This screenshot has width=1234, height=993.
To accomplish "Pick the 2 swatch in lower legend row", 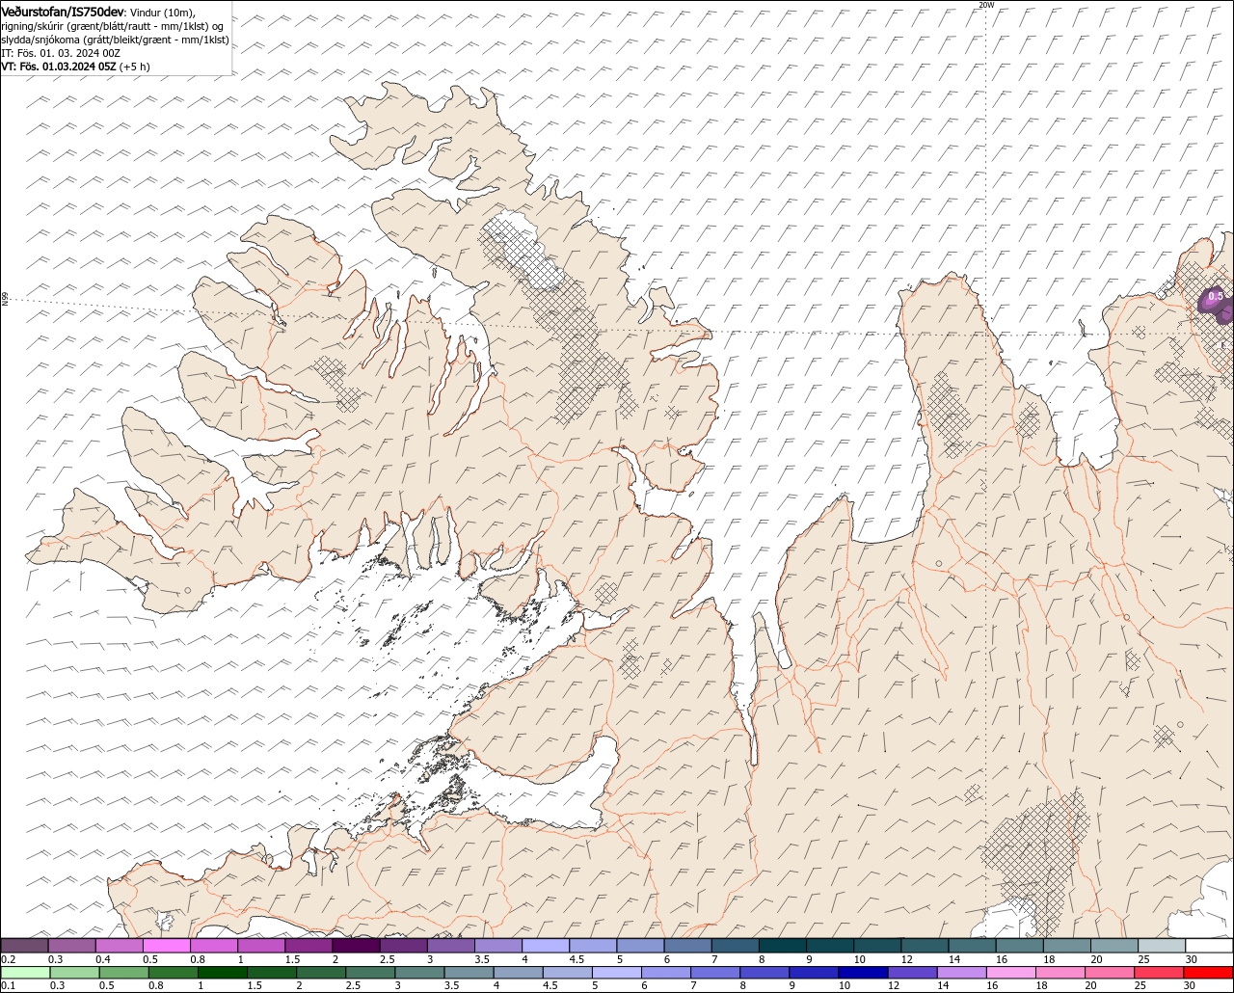I will tap(321, 972).
